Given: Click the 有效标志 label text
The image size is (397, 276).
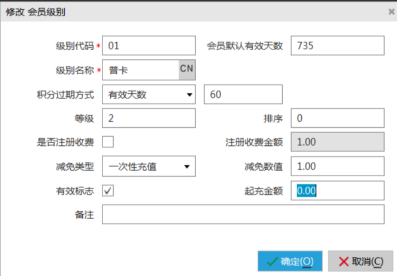Looking at the screenshot, I should click(75, 191).
